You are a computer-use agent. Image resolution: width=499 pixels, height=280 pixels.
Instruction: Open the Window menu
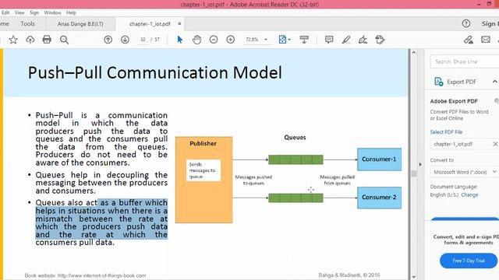pyautogui.click(x=52, y=12)
